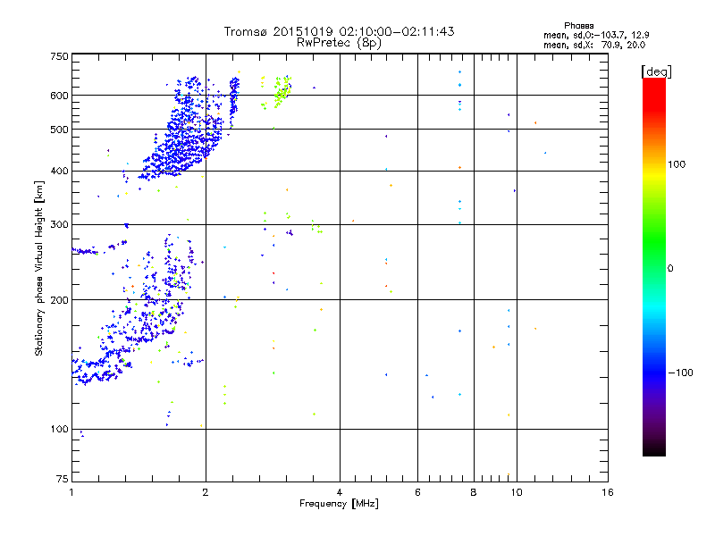Click the 'mean, sd,X: 70.9, 20.0' statistics line
The image size is (715, 536).
pos(594,46)
